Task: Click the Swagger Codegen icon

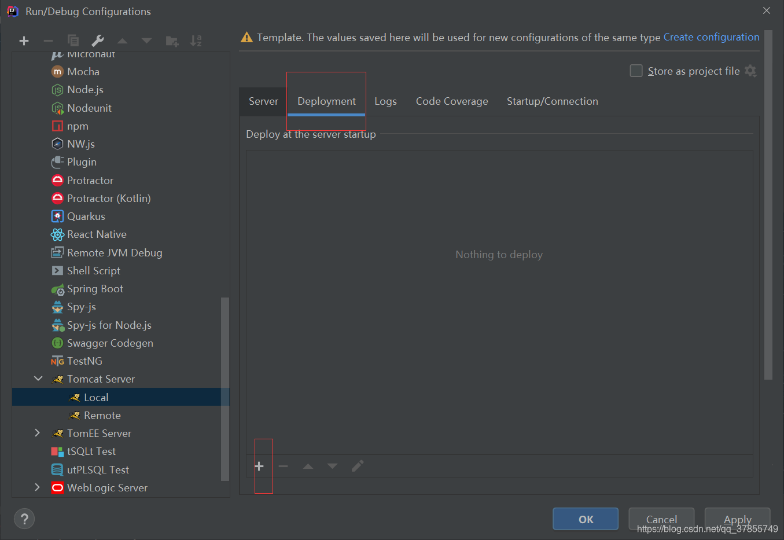Action: pos(57,343)
